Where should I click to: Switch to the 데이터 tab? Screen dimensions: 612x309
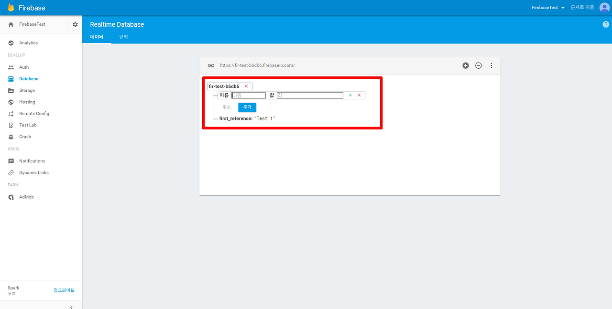point(97,37)
